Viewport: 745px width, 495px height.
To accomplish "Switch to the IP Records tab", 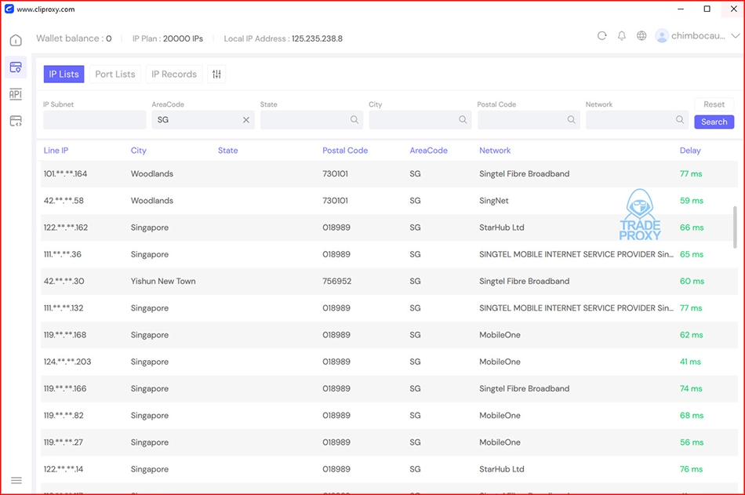I will [174, 75].
